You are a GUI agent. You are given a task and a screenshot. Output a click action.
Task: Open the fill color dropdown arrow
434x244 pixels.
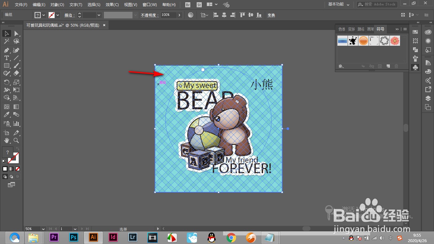[44, 15]
